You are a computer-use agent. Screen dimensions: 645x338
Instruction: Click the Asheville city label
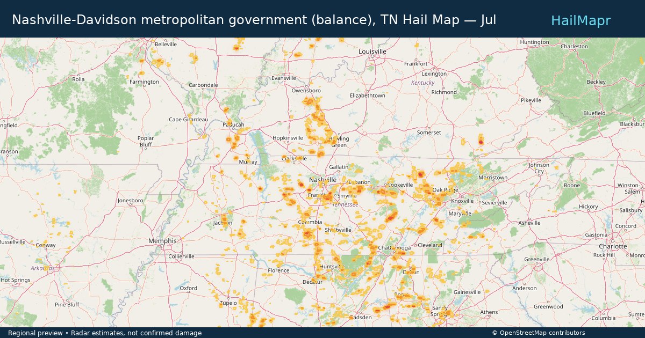[529, 223]
